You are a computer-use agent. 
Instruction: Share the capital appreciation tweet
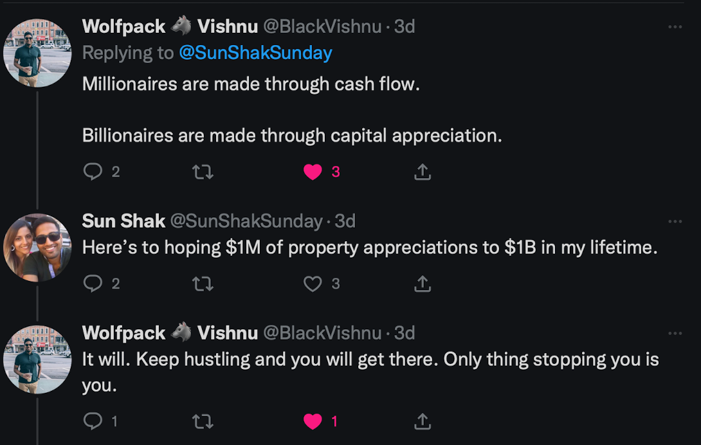click(x=423, y=172)
